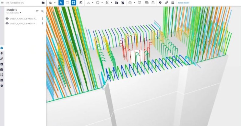Click the camera snapshot toolbar icon
241x126 pixels.
(x=117, y=3)
